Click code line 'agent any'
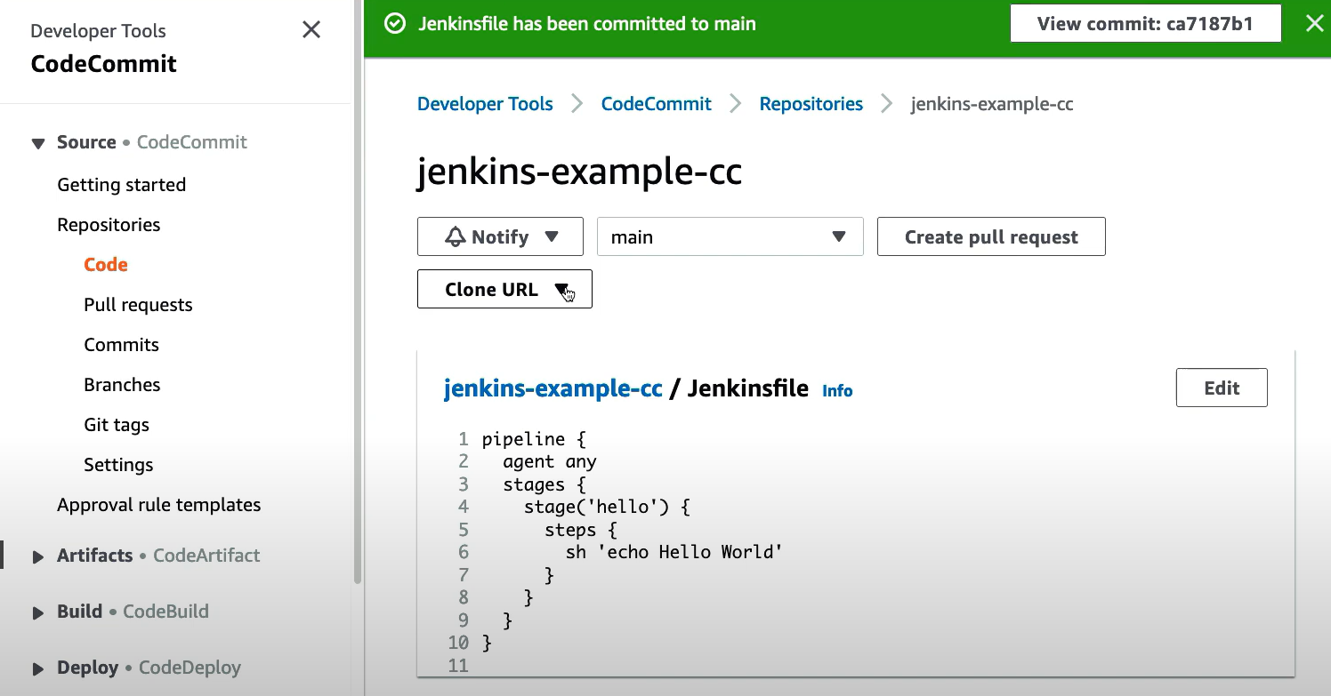Screen dimensions: 1331x696 point(549,461)
